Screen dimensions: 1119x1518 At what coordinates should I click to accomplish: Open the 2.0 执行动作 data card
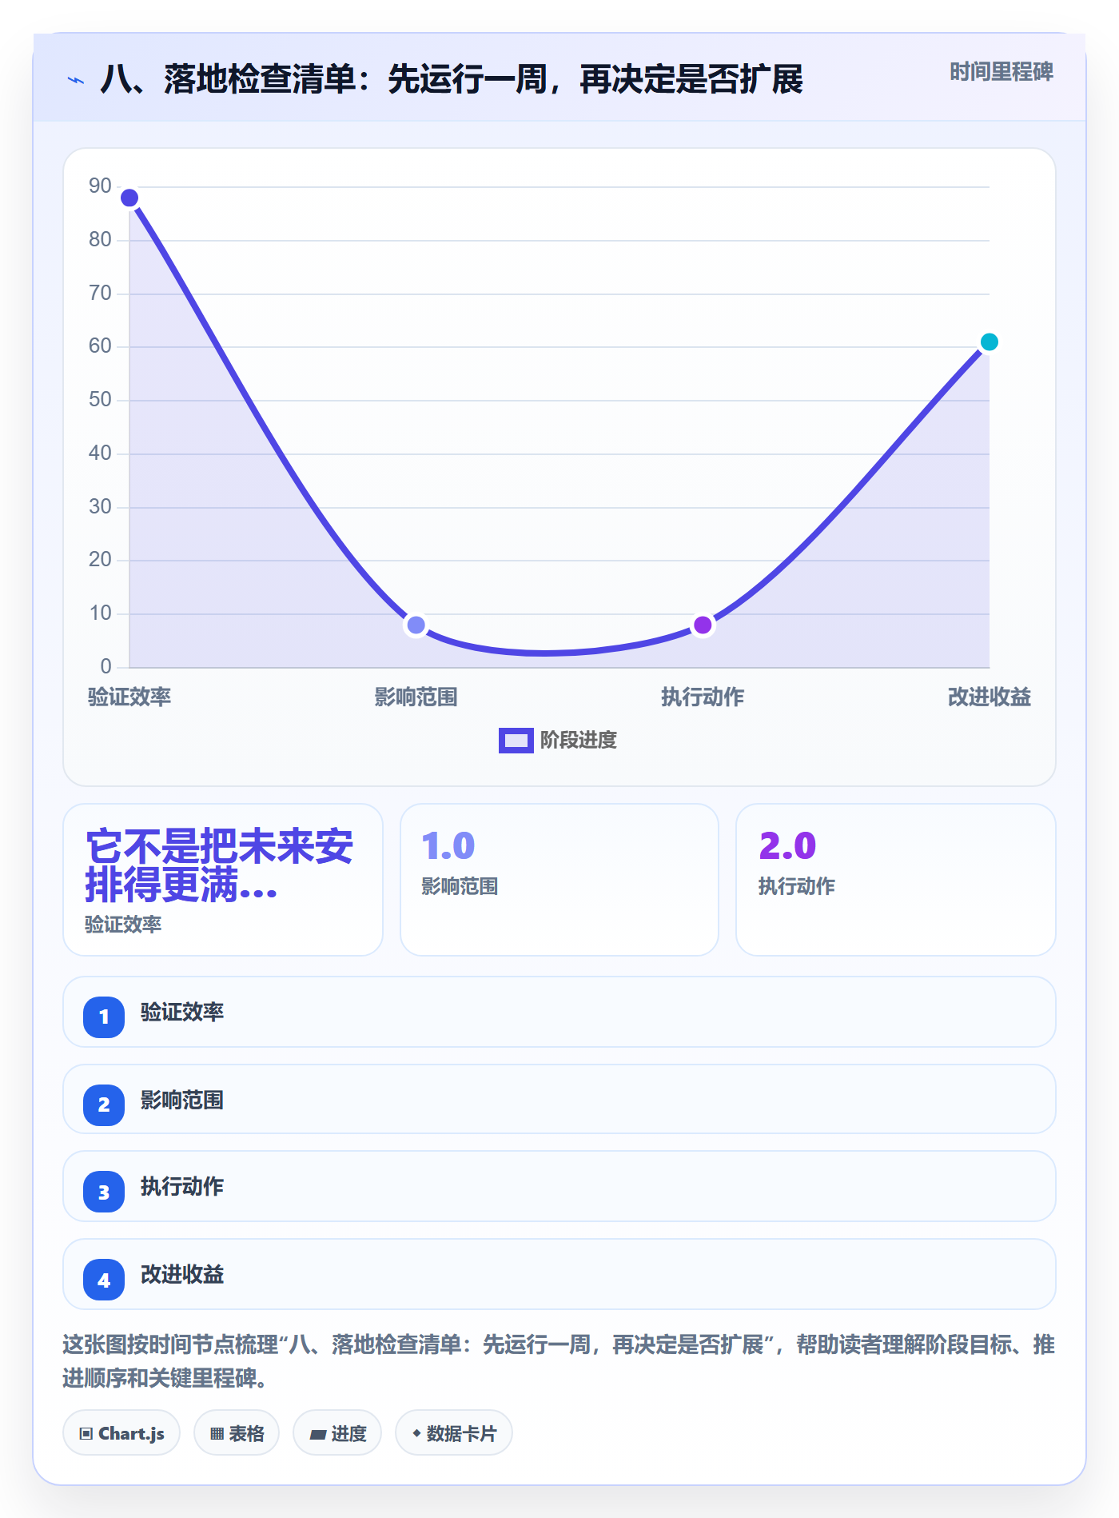click(896, 880)
